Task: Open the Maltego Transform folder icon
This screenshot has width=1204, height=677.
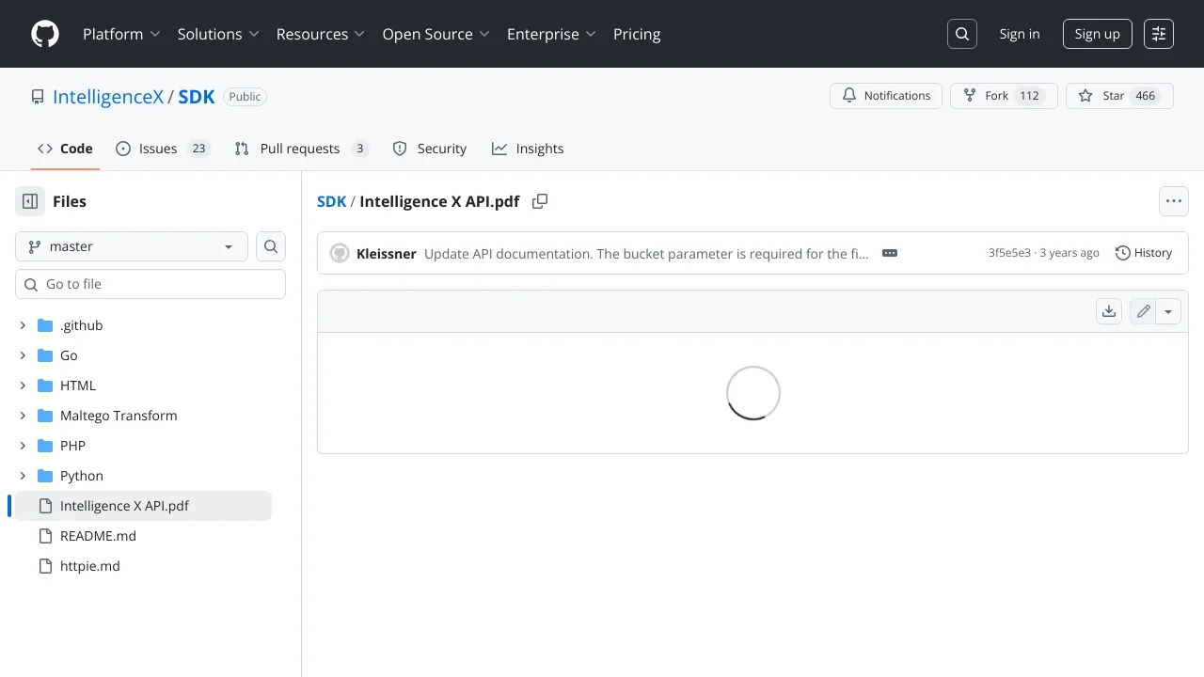Action: click(45, 416)
